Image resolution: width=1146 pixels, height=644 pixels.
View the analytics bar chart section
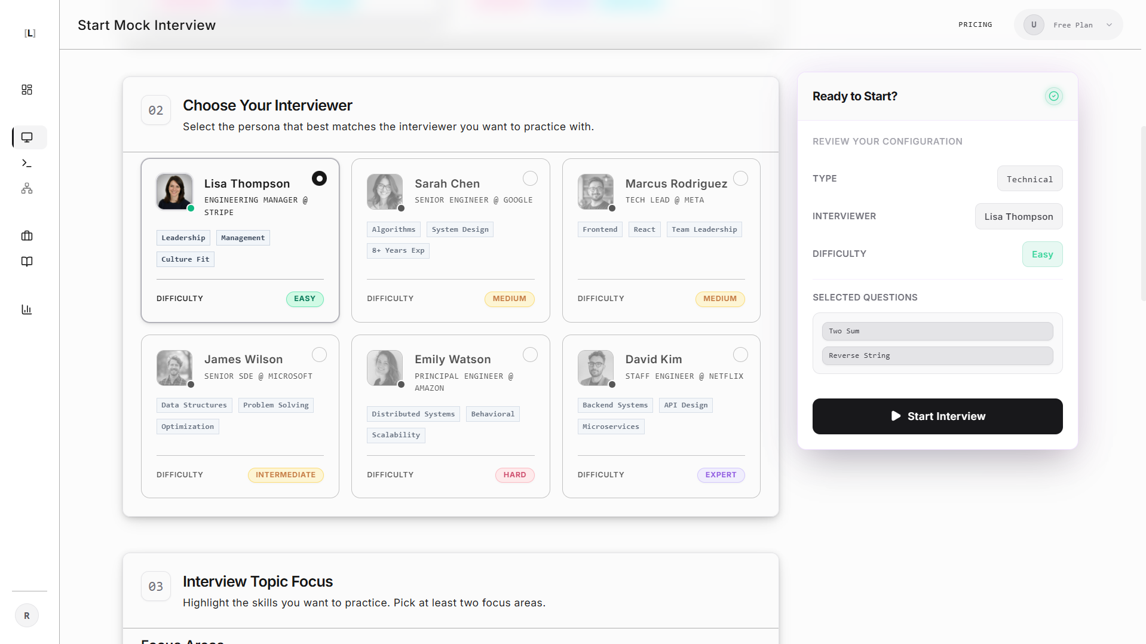pyautogui.click(x=26, y=309)
